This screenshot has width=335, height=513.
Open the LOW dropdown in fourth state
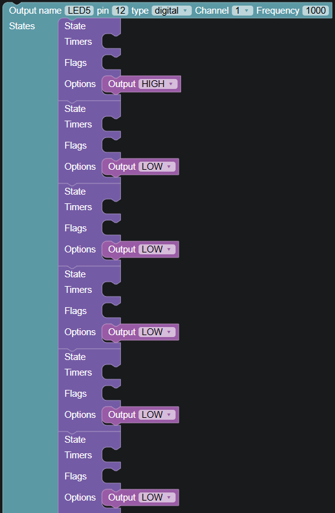pos(157,332)
